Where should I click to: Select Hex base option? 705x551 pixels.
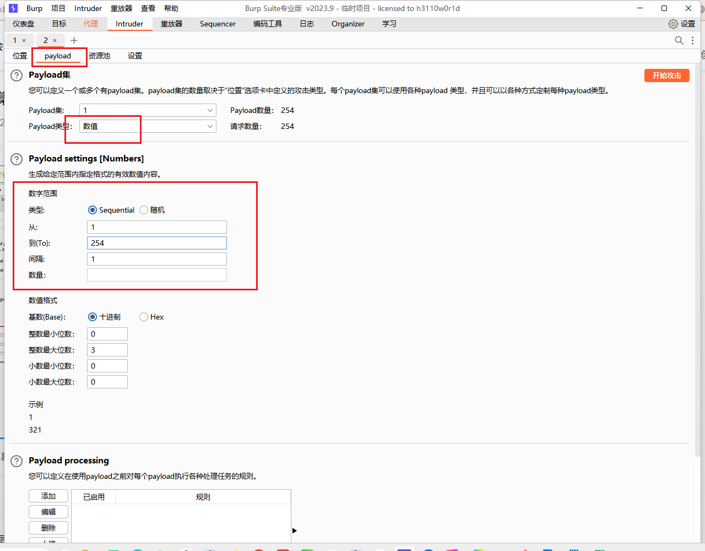pos(144,317)
